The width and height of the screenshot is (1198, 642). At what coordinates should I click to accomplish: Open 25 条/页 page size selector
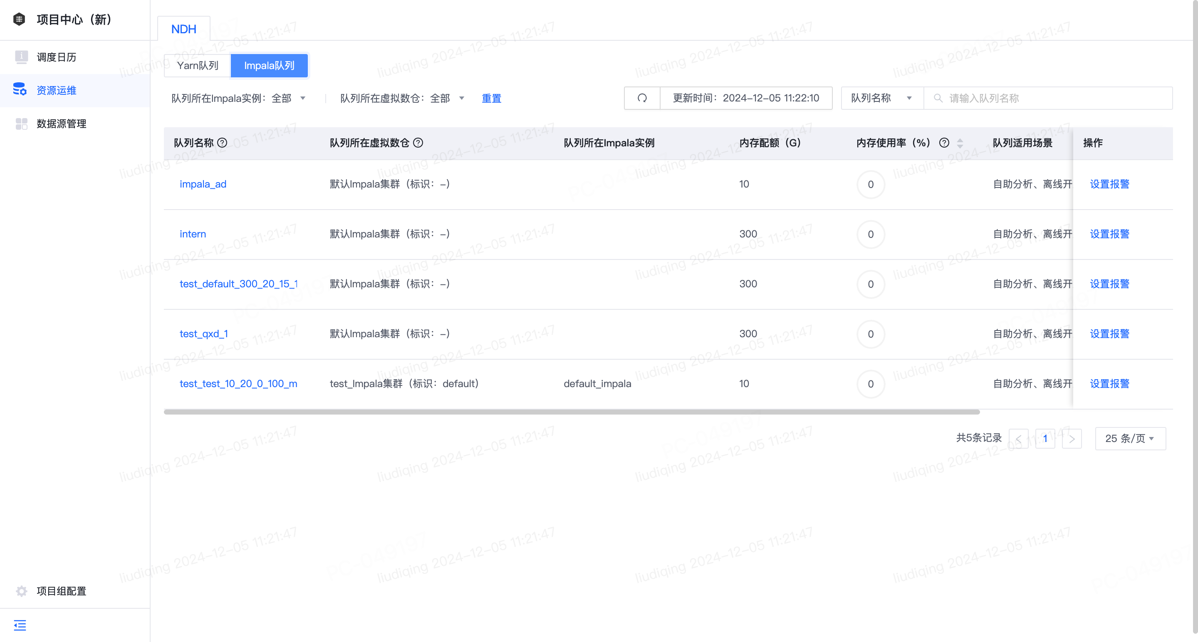point(1130,438)
